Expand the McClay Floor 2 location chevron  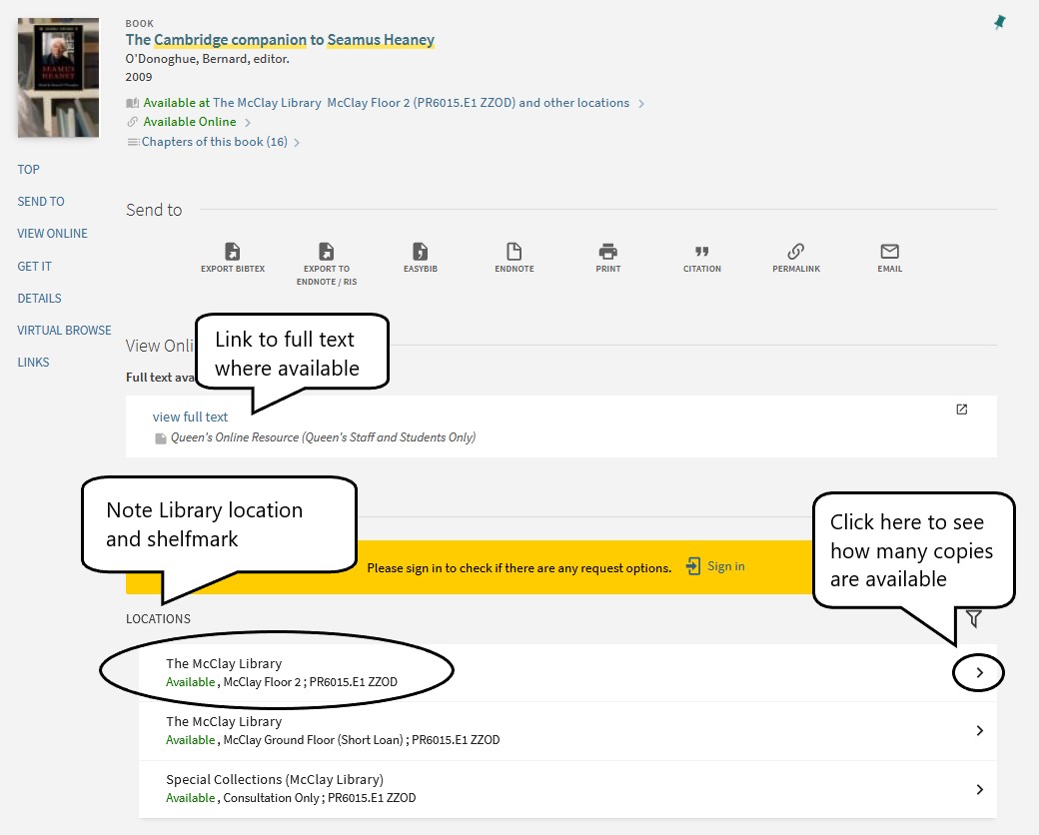(978, 672)
